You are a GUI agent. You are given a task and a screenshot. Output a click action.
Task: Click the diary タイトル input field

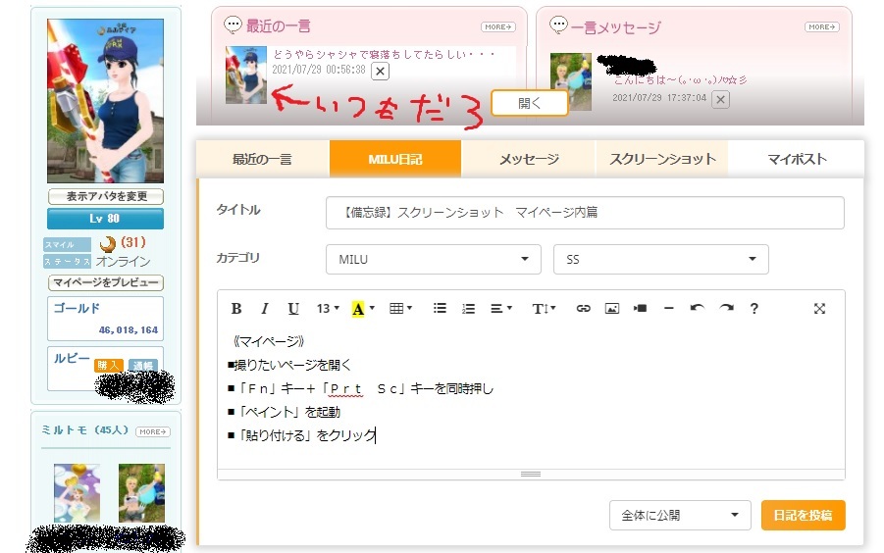584,213
